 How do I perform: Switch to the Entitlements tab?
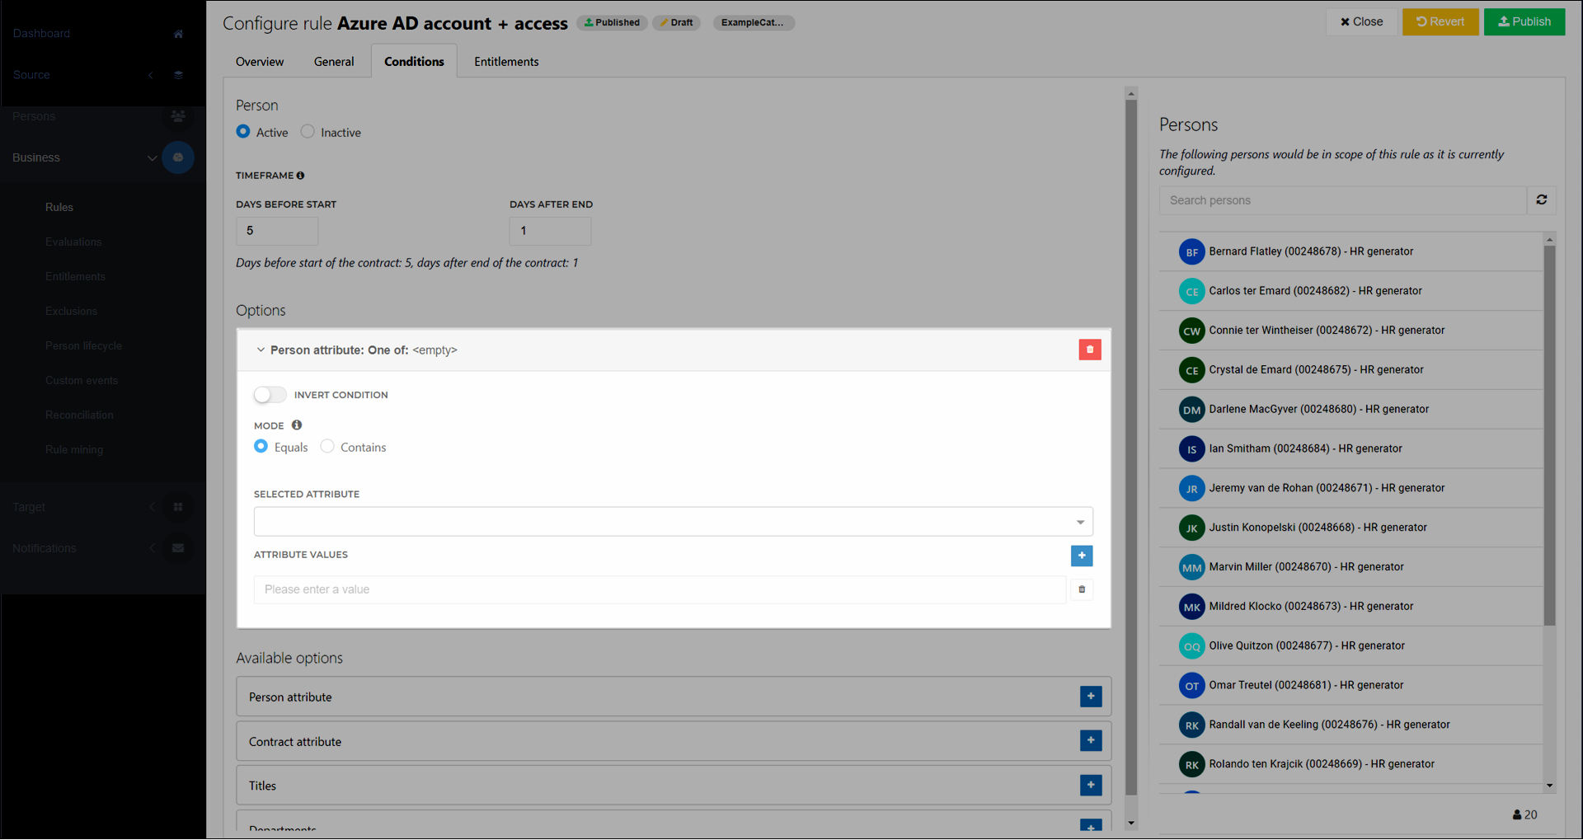tap(506, 62)
